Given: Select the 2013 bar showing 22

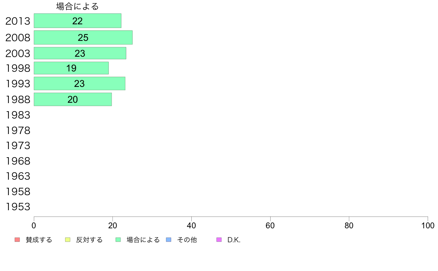Looking at the screenshot, I should [x=78, y=21].
